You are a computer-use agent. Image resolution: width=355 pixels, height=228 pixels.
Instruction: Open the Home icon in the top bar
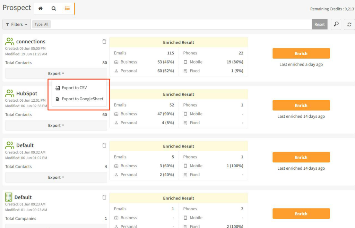coord(40,8)
